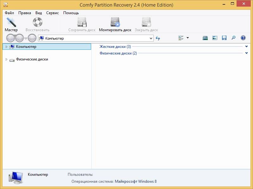Image resolution: width=253 pixels, height=189 pixels.
Task: Minimize the Comfy Partition Recovery window
Action: (224, 4)
